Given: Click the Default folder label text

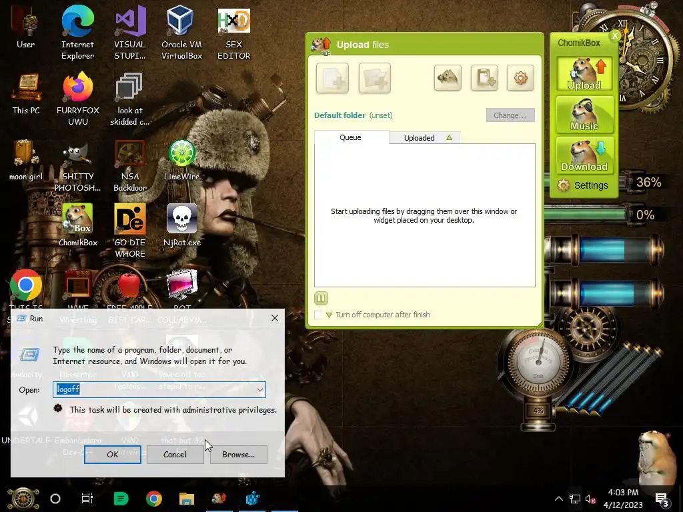Looking at the screenshot, I should [339, 115].
